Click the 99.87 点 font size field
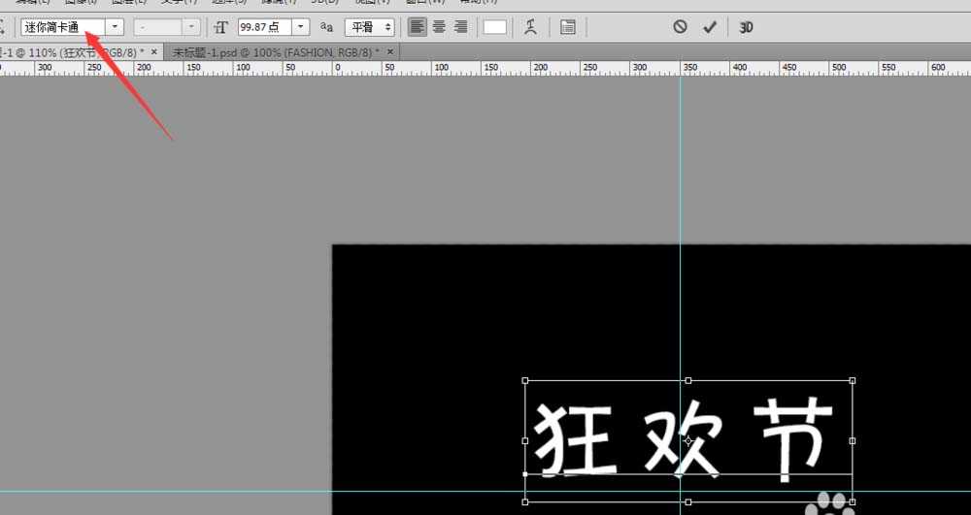The width and height of the screenshot is (971, 515). (263, 27)
